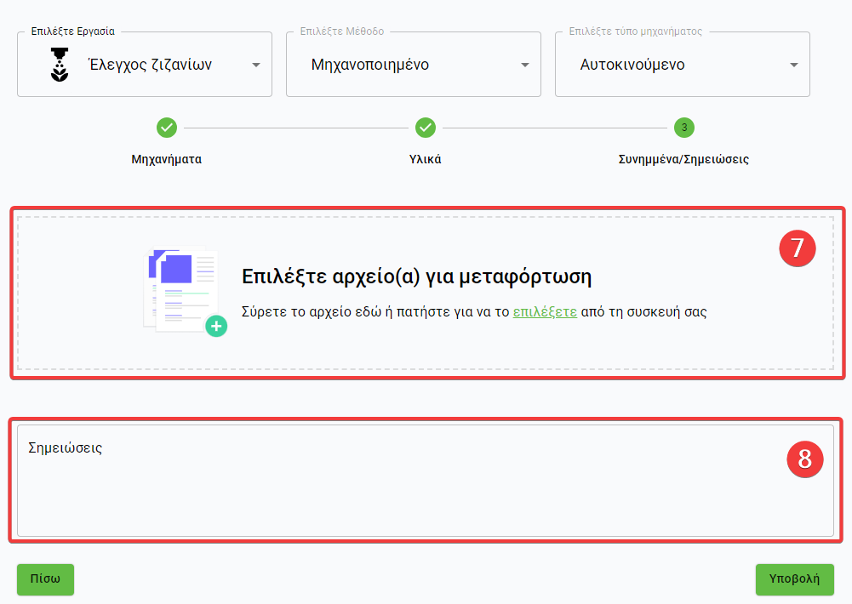Select the step 3 circle indicator
The image size is (852, 604).
pos(684,128)
